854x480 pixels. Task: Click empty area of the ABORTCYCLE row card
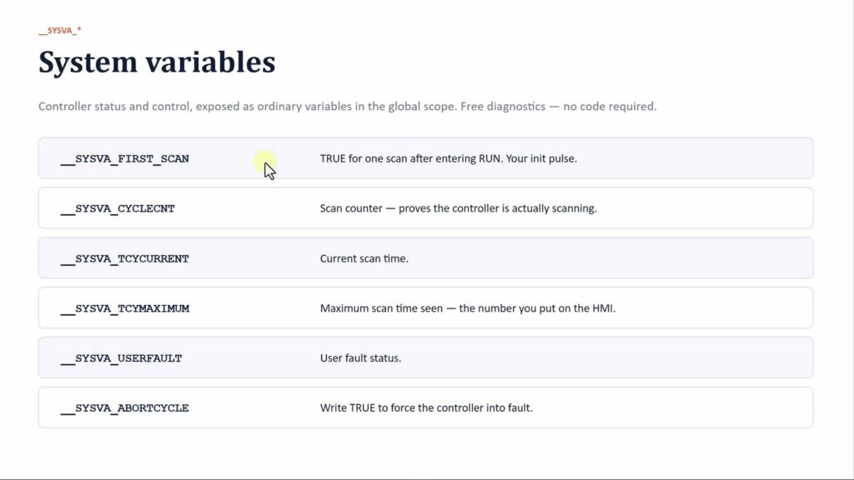681,407
